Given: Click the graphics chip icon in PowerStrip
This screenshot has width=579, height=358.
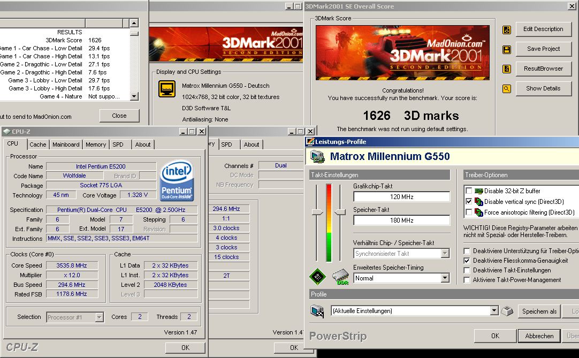Looking at the screenshot, I should (317, 276).
